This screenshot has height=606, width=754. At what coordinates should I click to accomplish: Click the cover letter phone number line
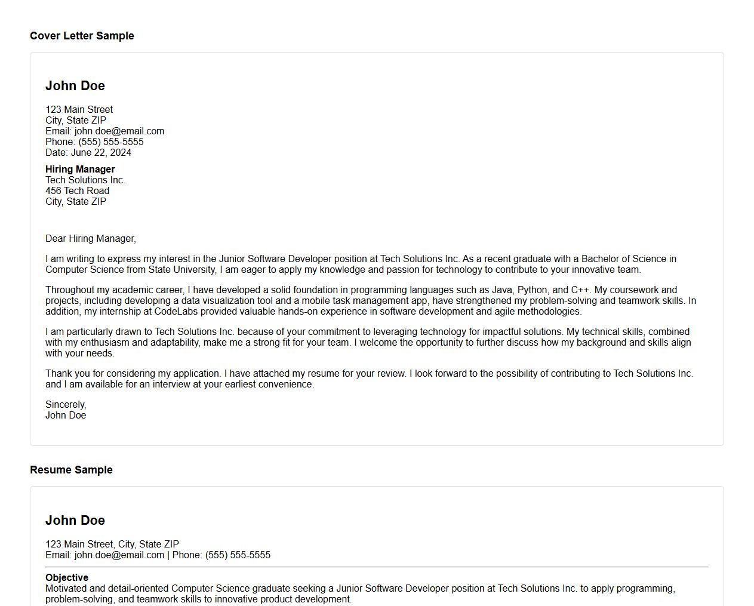pyautogui.click(x=94, y=142)
